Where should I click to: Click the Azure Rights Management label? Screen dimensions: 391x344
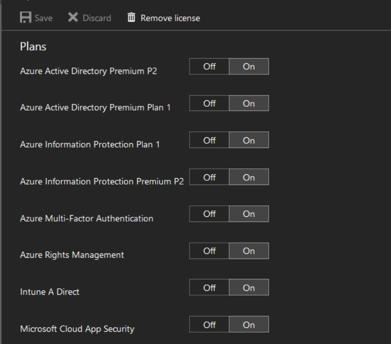72,255
